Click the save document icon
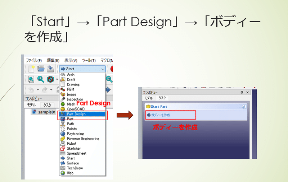The image size is (288, 182). [50, 69]
